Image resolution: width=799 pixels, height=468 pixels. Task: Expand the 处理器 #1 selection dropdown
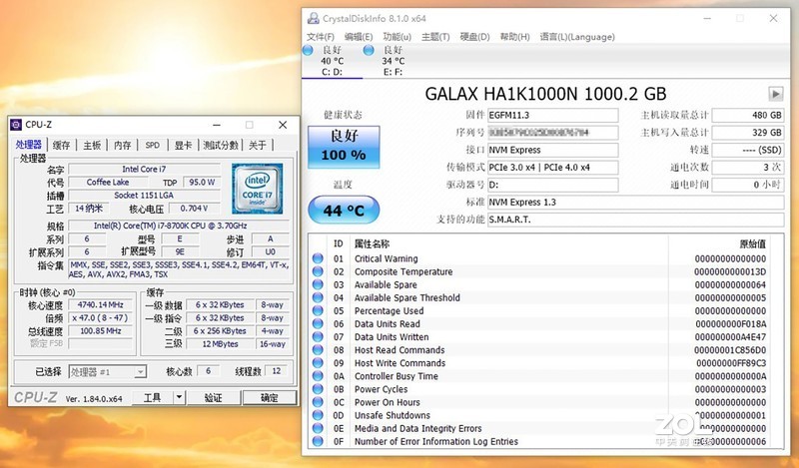point(140,372)
